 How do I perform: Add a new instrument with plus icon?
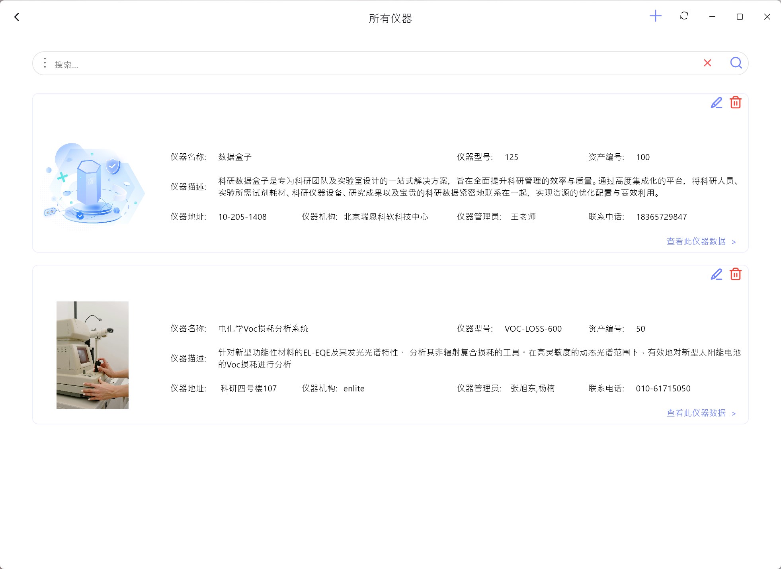click(x=655, y=16)
